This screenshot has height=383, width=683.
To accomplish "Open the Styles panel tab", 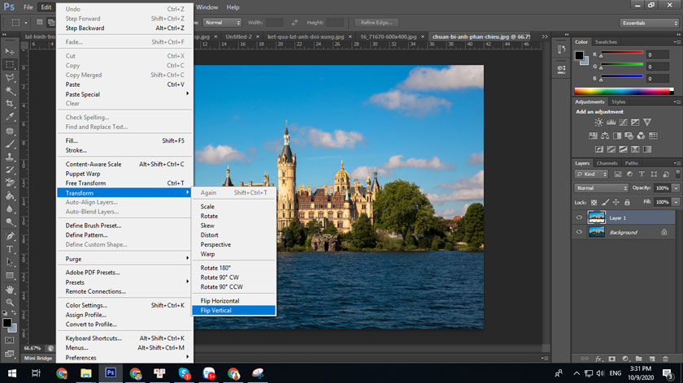I will tap(618, 101).
